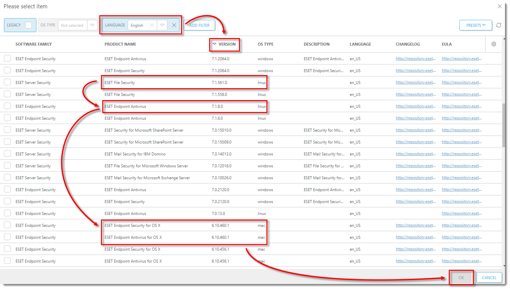The height and width of the screenshot is (289, 510).
Task: Tick the checkbox for ESET File Security 7.1.561.0
Action: 7,82
